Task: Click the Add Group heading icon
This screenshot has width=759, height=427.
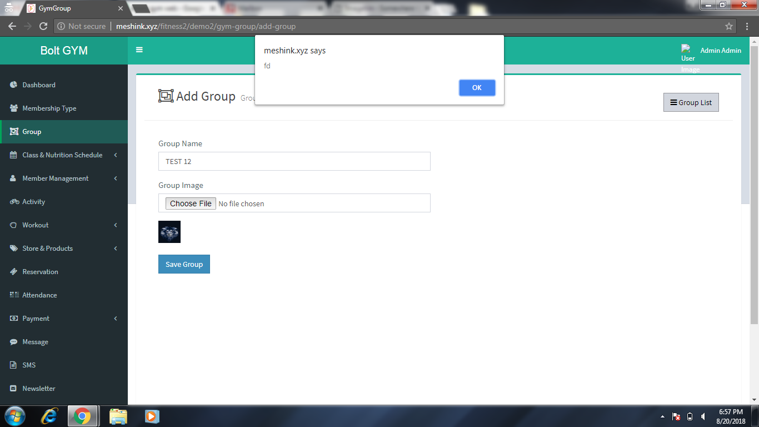Action: pos(166,96)
